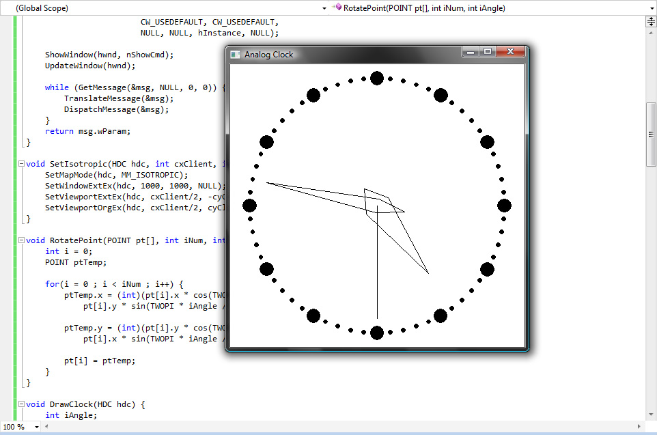Click the horizontal scrollbar left arrow
The image size is (657, 435).
(46, 427)
